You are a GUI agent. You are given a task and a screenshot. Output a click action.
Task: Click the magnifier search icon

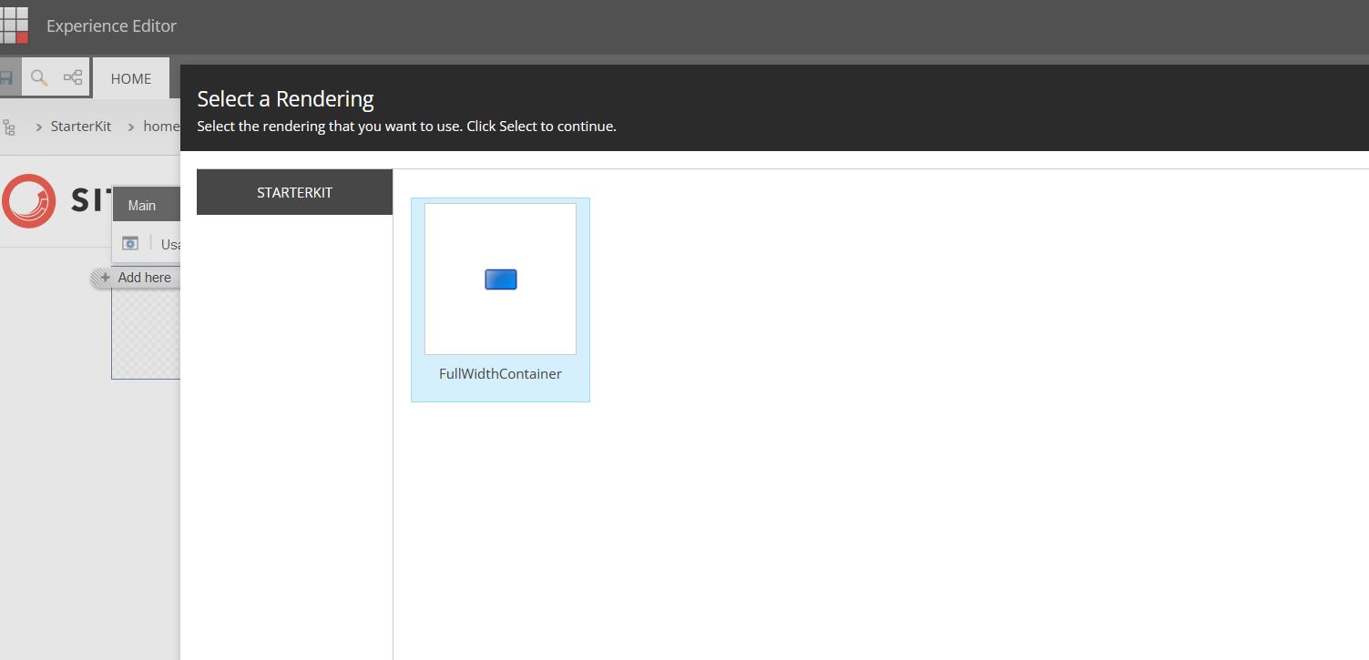click(39, 78)
